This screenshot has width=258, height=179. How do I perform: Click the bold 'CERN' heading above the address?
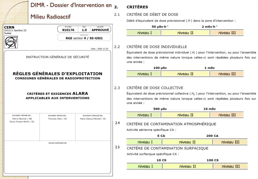[x=9, y=27]
